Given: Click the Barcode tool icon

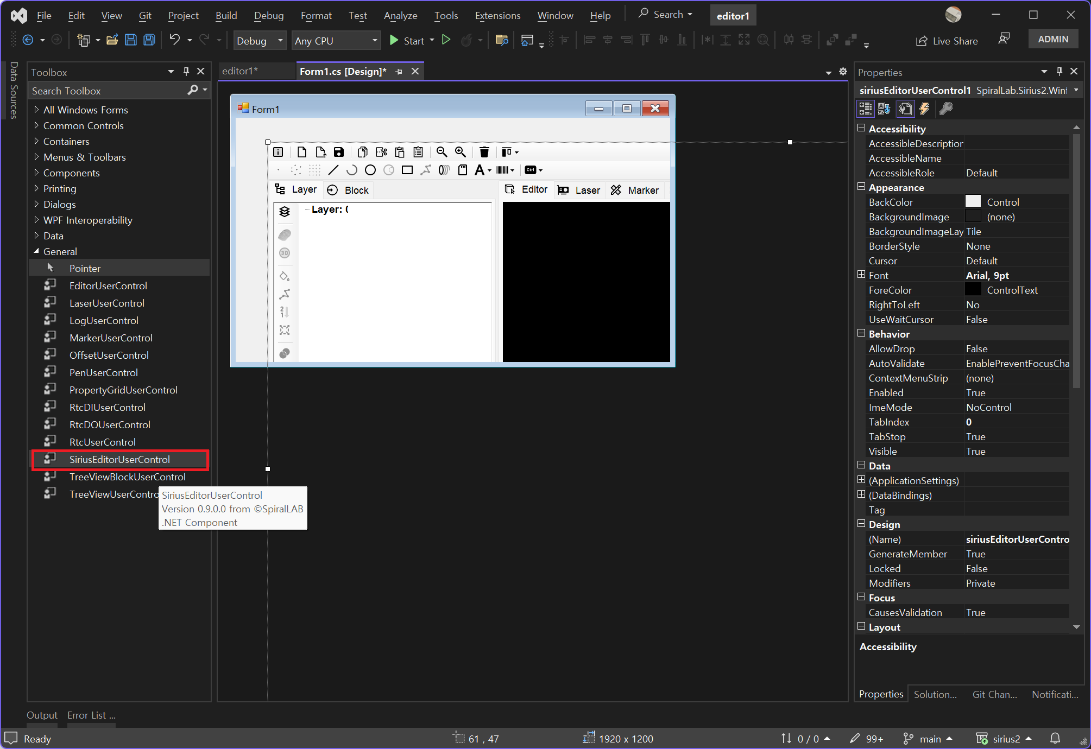Looking at the screenshot, I should [502, 170].
